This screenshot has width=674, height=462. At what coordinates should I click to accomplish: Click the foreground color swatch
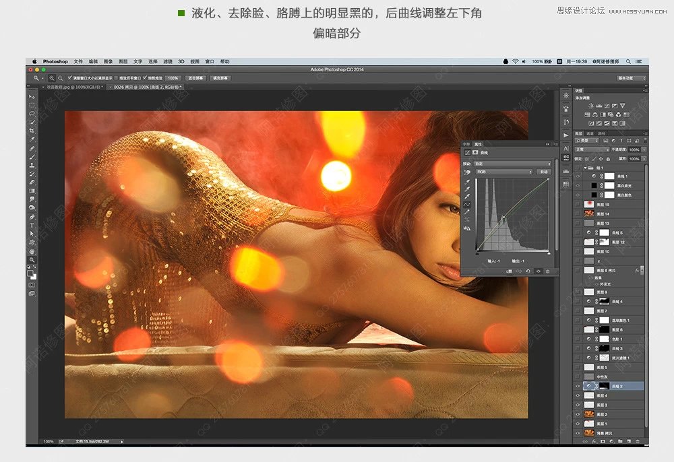pos(30,273)
